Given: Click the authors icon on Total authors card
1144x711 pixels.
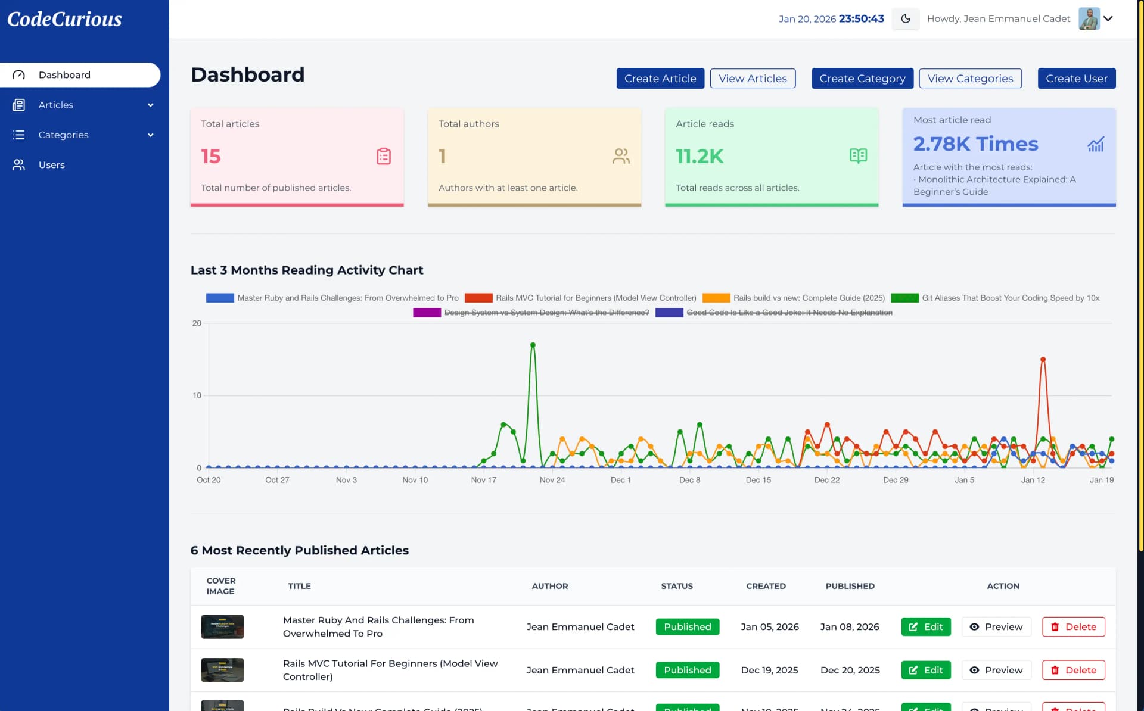Looking at the screenshot, I should [621, 156].
